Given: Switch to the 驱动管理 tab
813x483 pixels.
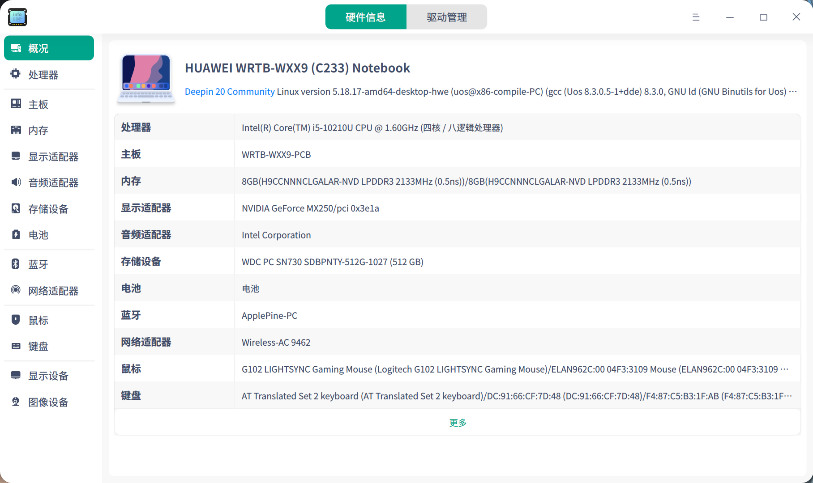Looking at the screenshot, I should coord(446,17).
